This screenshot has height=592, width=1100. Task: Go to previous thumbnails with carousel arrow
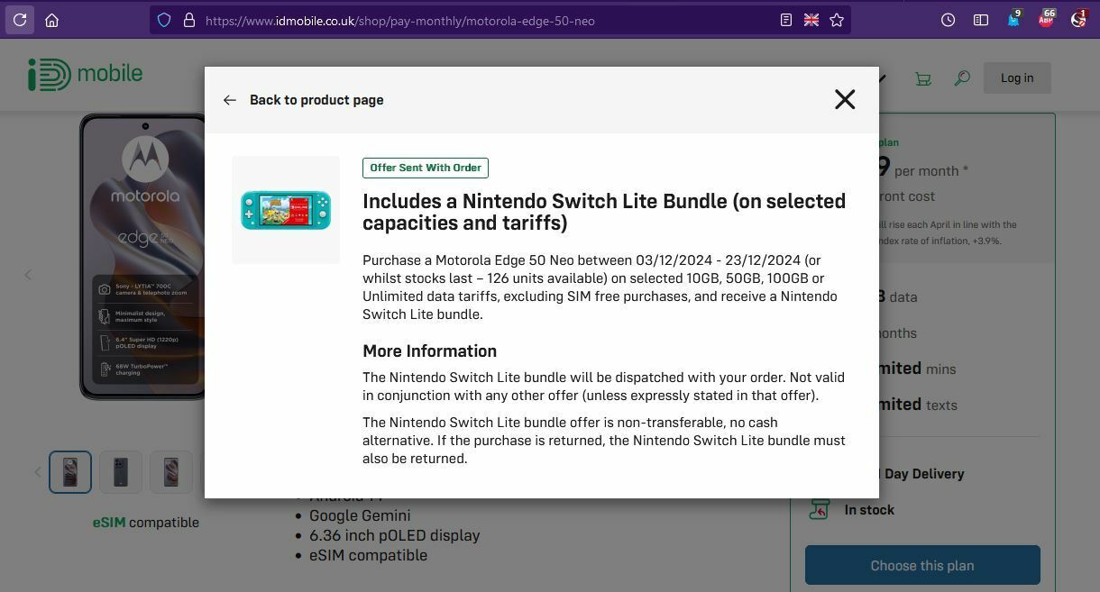38,472
